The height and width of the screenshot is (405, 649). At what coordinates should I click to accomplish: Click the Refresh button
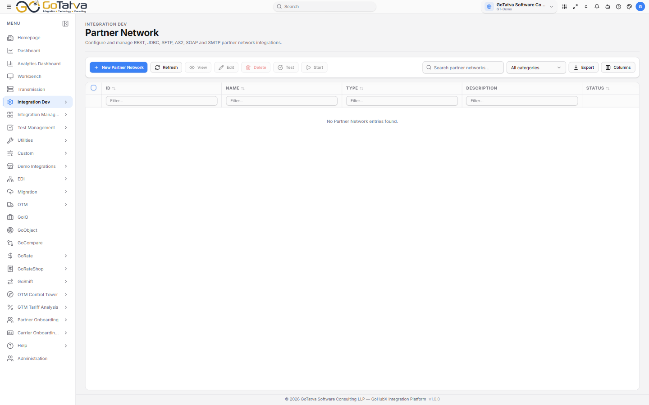coord(166,67)
